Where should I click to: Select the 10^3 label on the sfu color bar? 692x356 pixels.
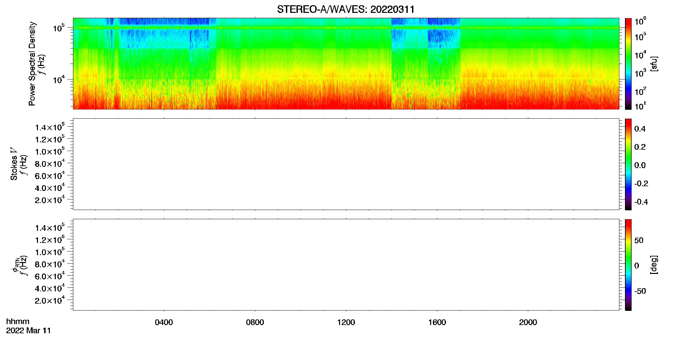640,73
